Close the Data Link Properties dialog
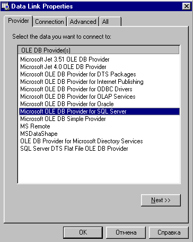The width and height of the screenshot is (193, 242). coord(187,6)
